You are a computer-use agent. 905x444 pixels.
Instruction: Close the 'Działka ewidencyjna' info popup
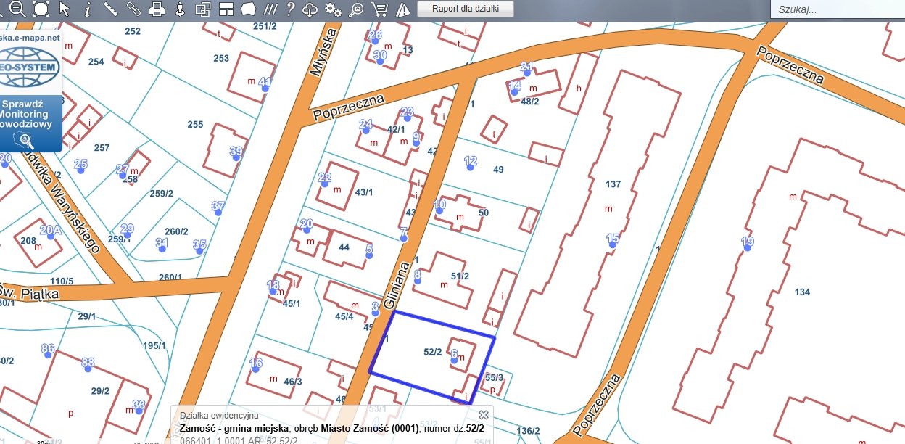pos(484,414)
